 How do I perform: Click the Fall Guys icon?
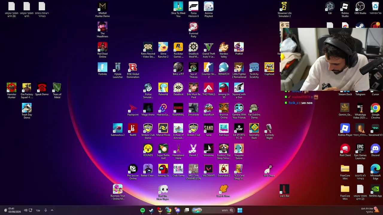click(224, 130)
